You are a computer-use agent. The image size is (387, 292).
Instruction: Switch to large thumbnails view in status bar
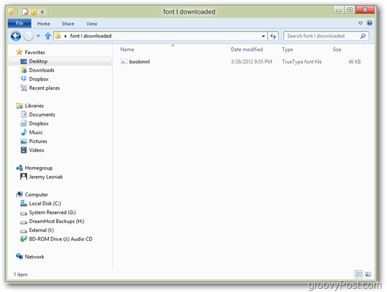coord(368,274)
